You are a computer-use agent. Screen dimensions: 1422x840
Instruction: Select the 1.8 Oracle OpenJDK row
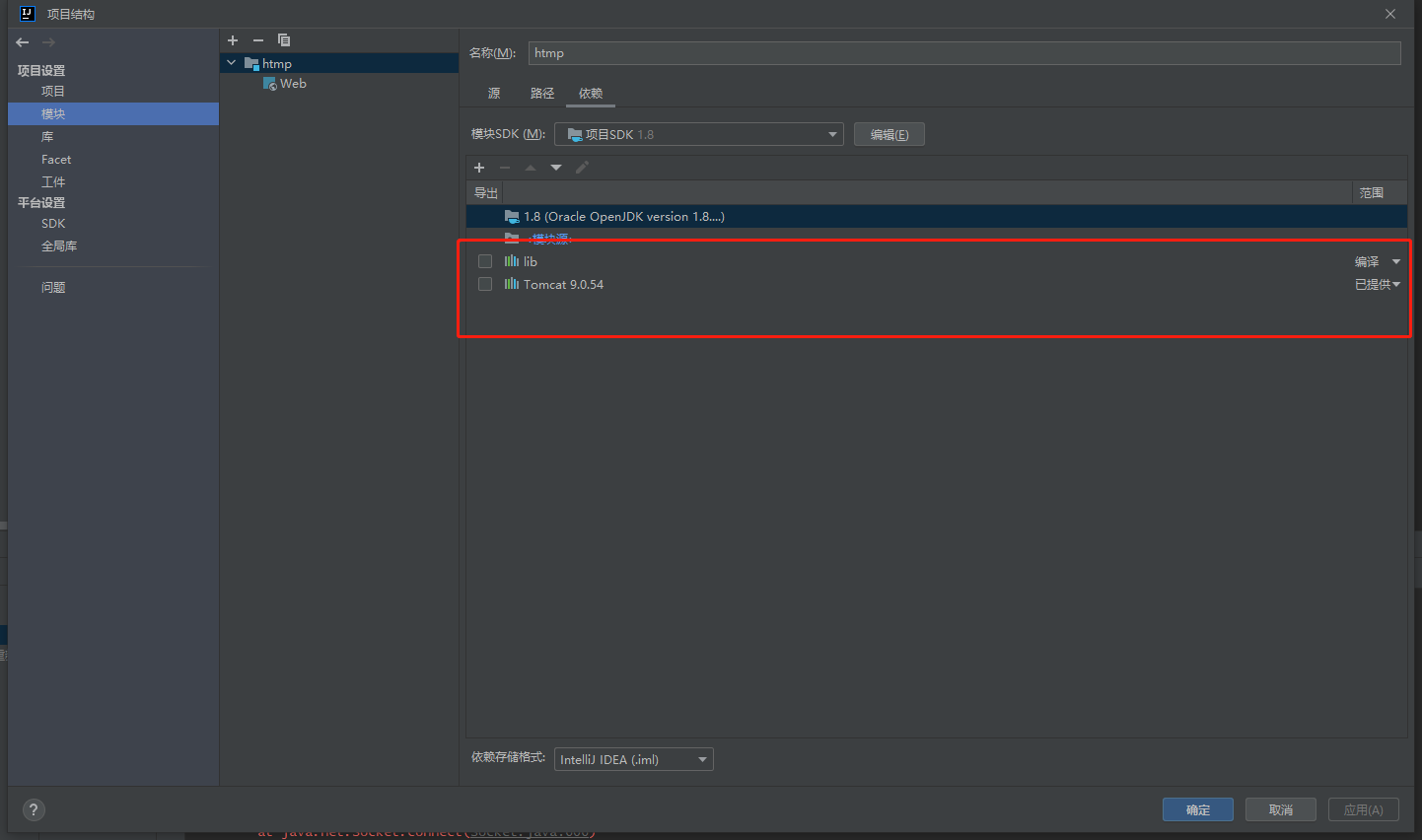coord(937,216)
